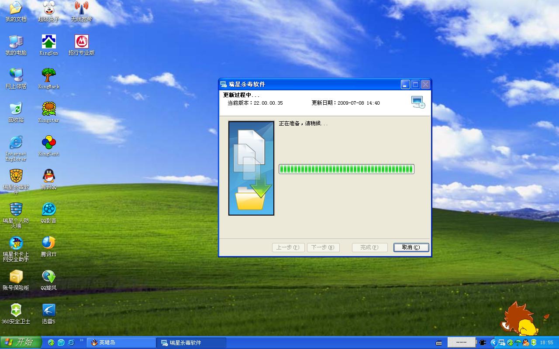
Task: Select the 回收站 recycle bin icon
Action: 16,113
